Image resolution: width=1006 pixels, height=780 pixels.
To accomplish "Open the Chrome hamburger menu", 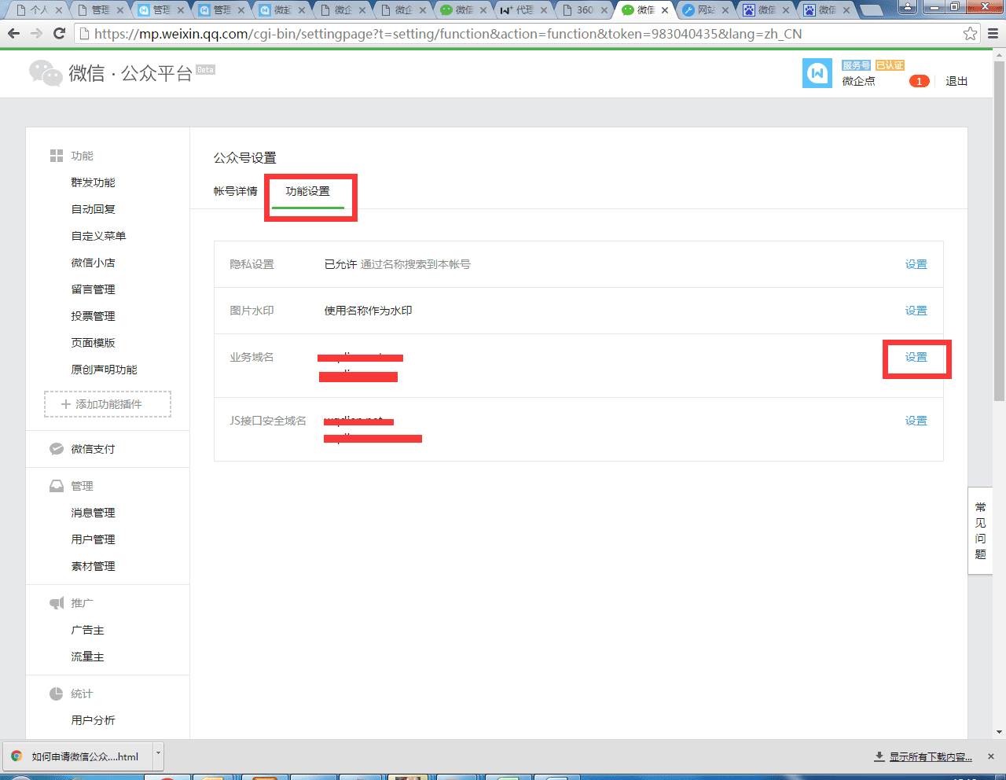I will pyautogui.click(x=993, y=34).
